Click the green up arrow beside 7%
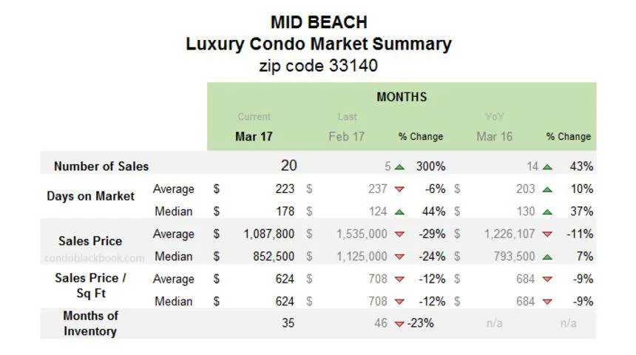This screenshot has width=636, height=355. (547, 257)
